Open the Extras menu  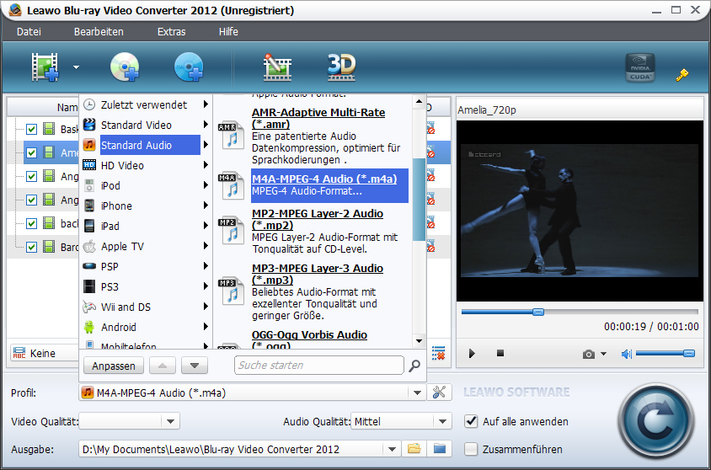(171, 31)
